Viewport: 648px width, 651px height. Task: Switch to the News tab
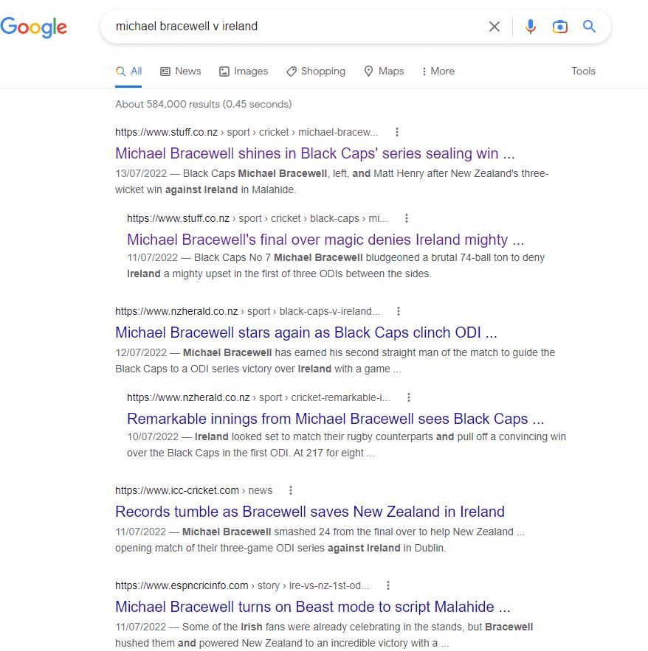(181, 72)
